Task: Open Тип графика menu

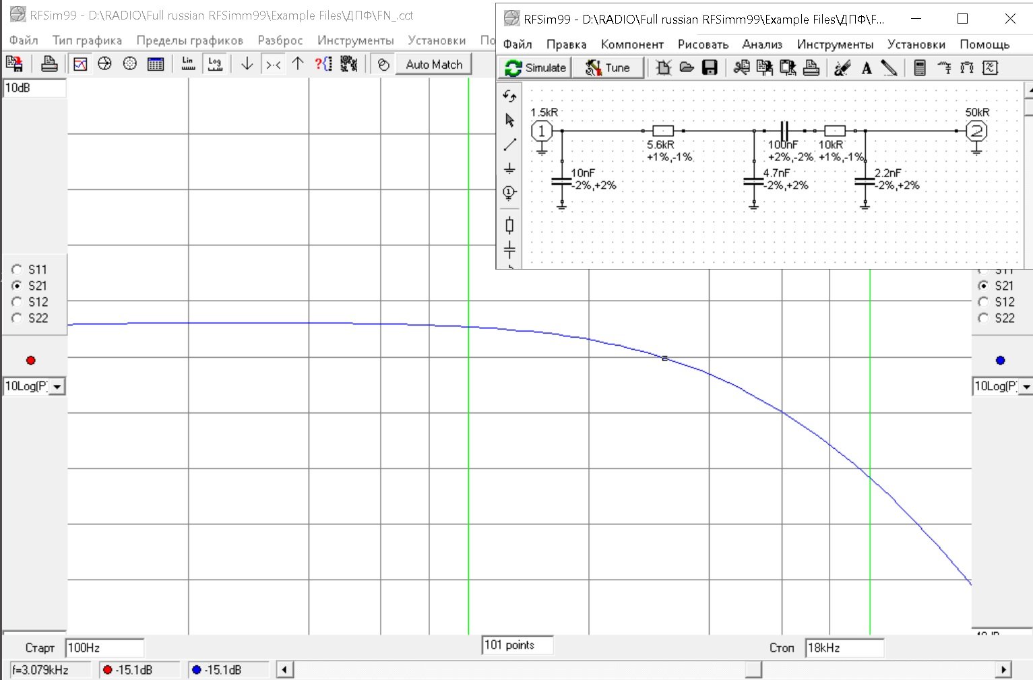Action: point(88,40)
